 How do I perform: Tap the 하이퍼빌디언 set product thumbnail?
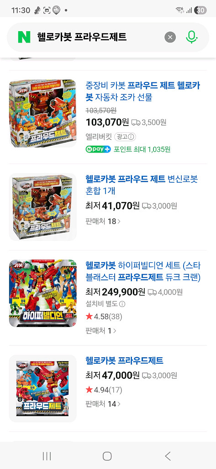(43, 293)
